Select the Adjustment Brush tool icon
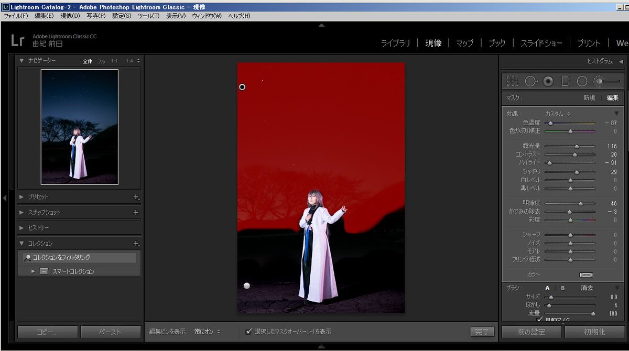The height and width of the screenshot is (351, 629). pyautogui.click(x=606, y=81)
